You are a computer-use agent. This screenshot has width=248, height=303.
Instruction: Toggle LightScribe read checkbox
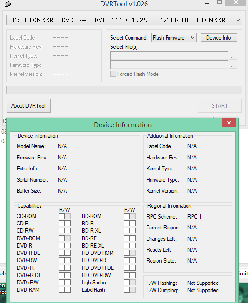127,282
